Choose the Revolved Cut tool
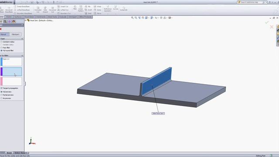The height and width of the screenshot is (157, 279). (52, 10)
